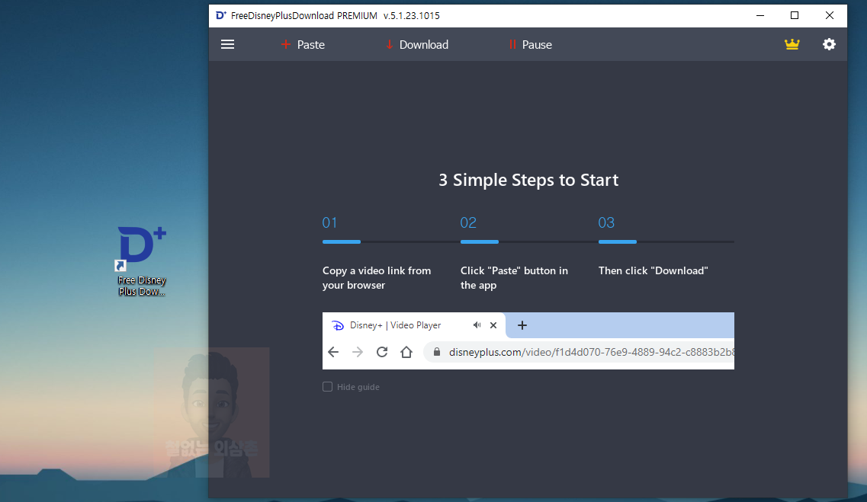Click the Download button in toolbar
This screenshot has height=502, width=867.
(417, 45)
